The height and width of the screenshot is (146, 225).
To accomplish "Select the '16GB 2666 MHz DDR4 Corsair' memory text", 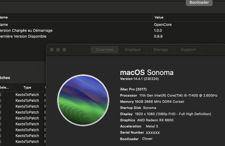I will (x=160, y=102).
